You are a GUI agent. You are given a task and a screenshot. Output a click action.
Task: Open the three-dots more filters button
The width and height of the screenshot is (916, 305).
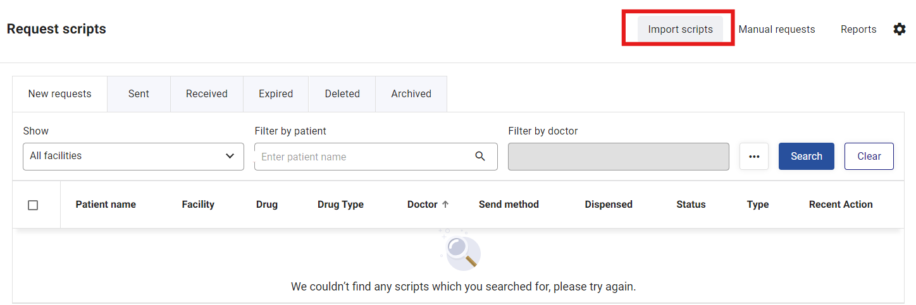click(x=754, y=157)
